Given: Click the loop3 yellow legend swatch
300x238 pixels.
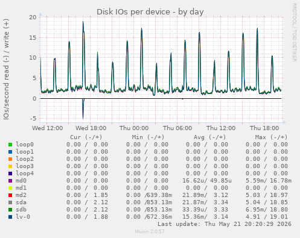Looking at the screenshot, I should pos(10,166).
